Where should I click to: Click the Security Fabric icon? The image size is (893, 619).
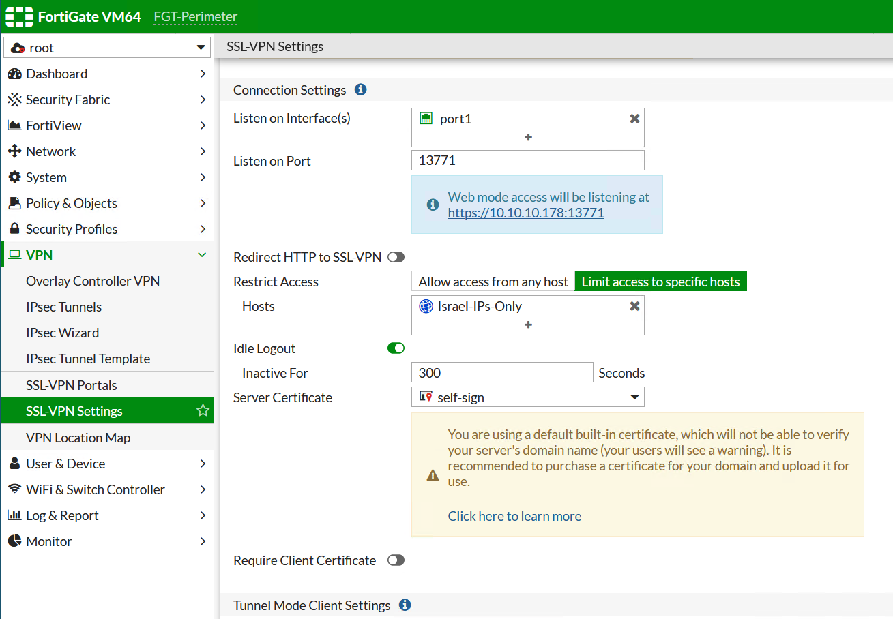(14, 100)
